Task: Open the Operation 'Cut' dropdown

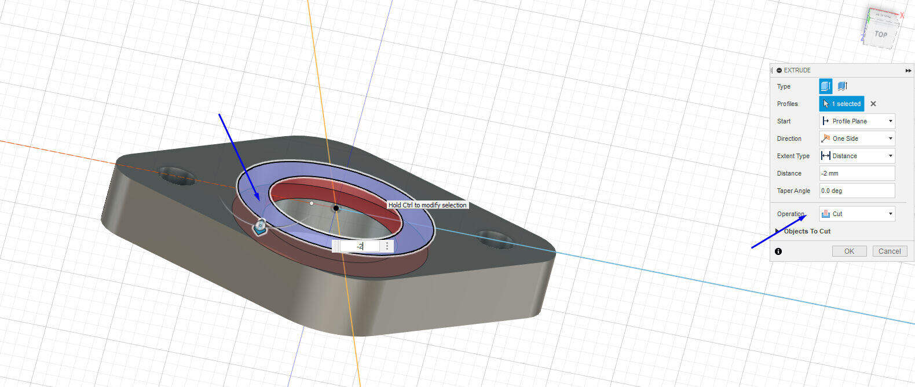Action: (x=857, y=214)
